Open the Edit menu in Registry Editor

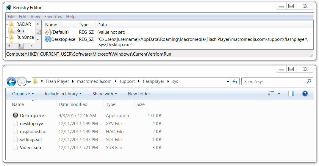coord(23,17)
